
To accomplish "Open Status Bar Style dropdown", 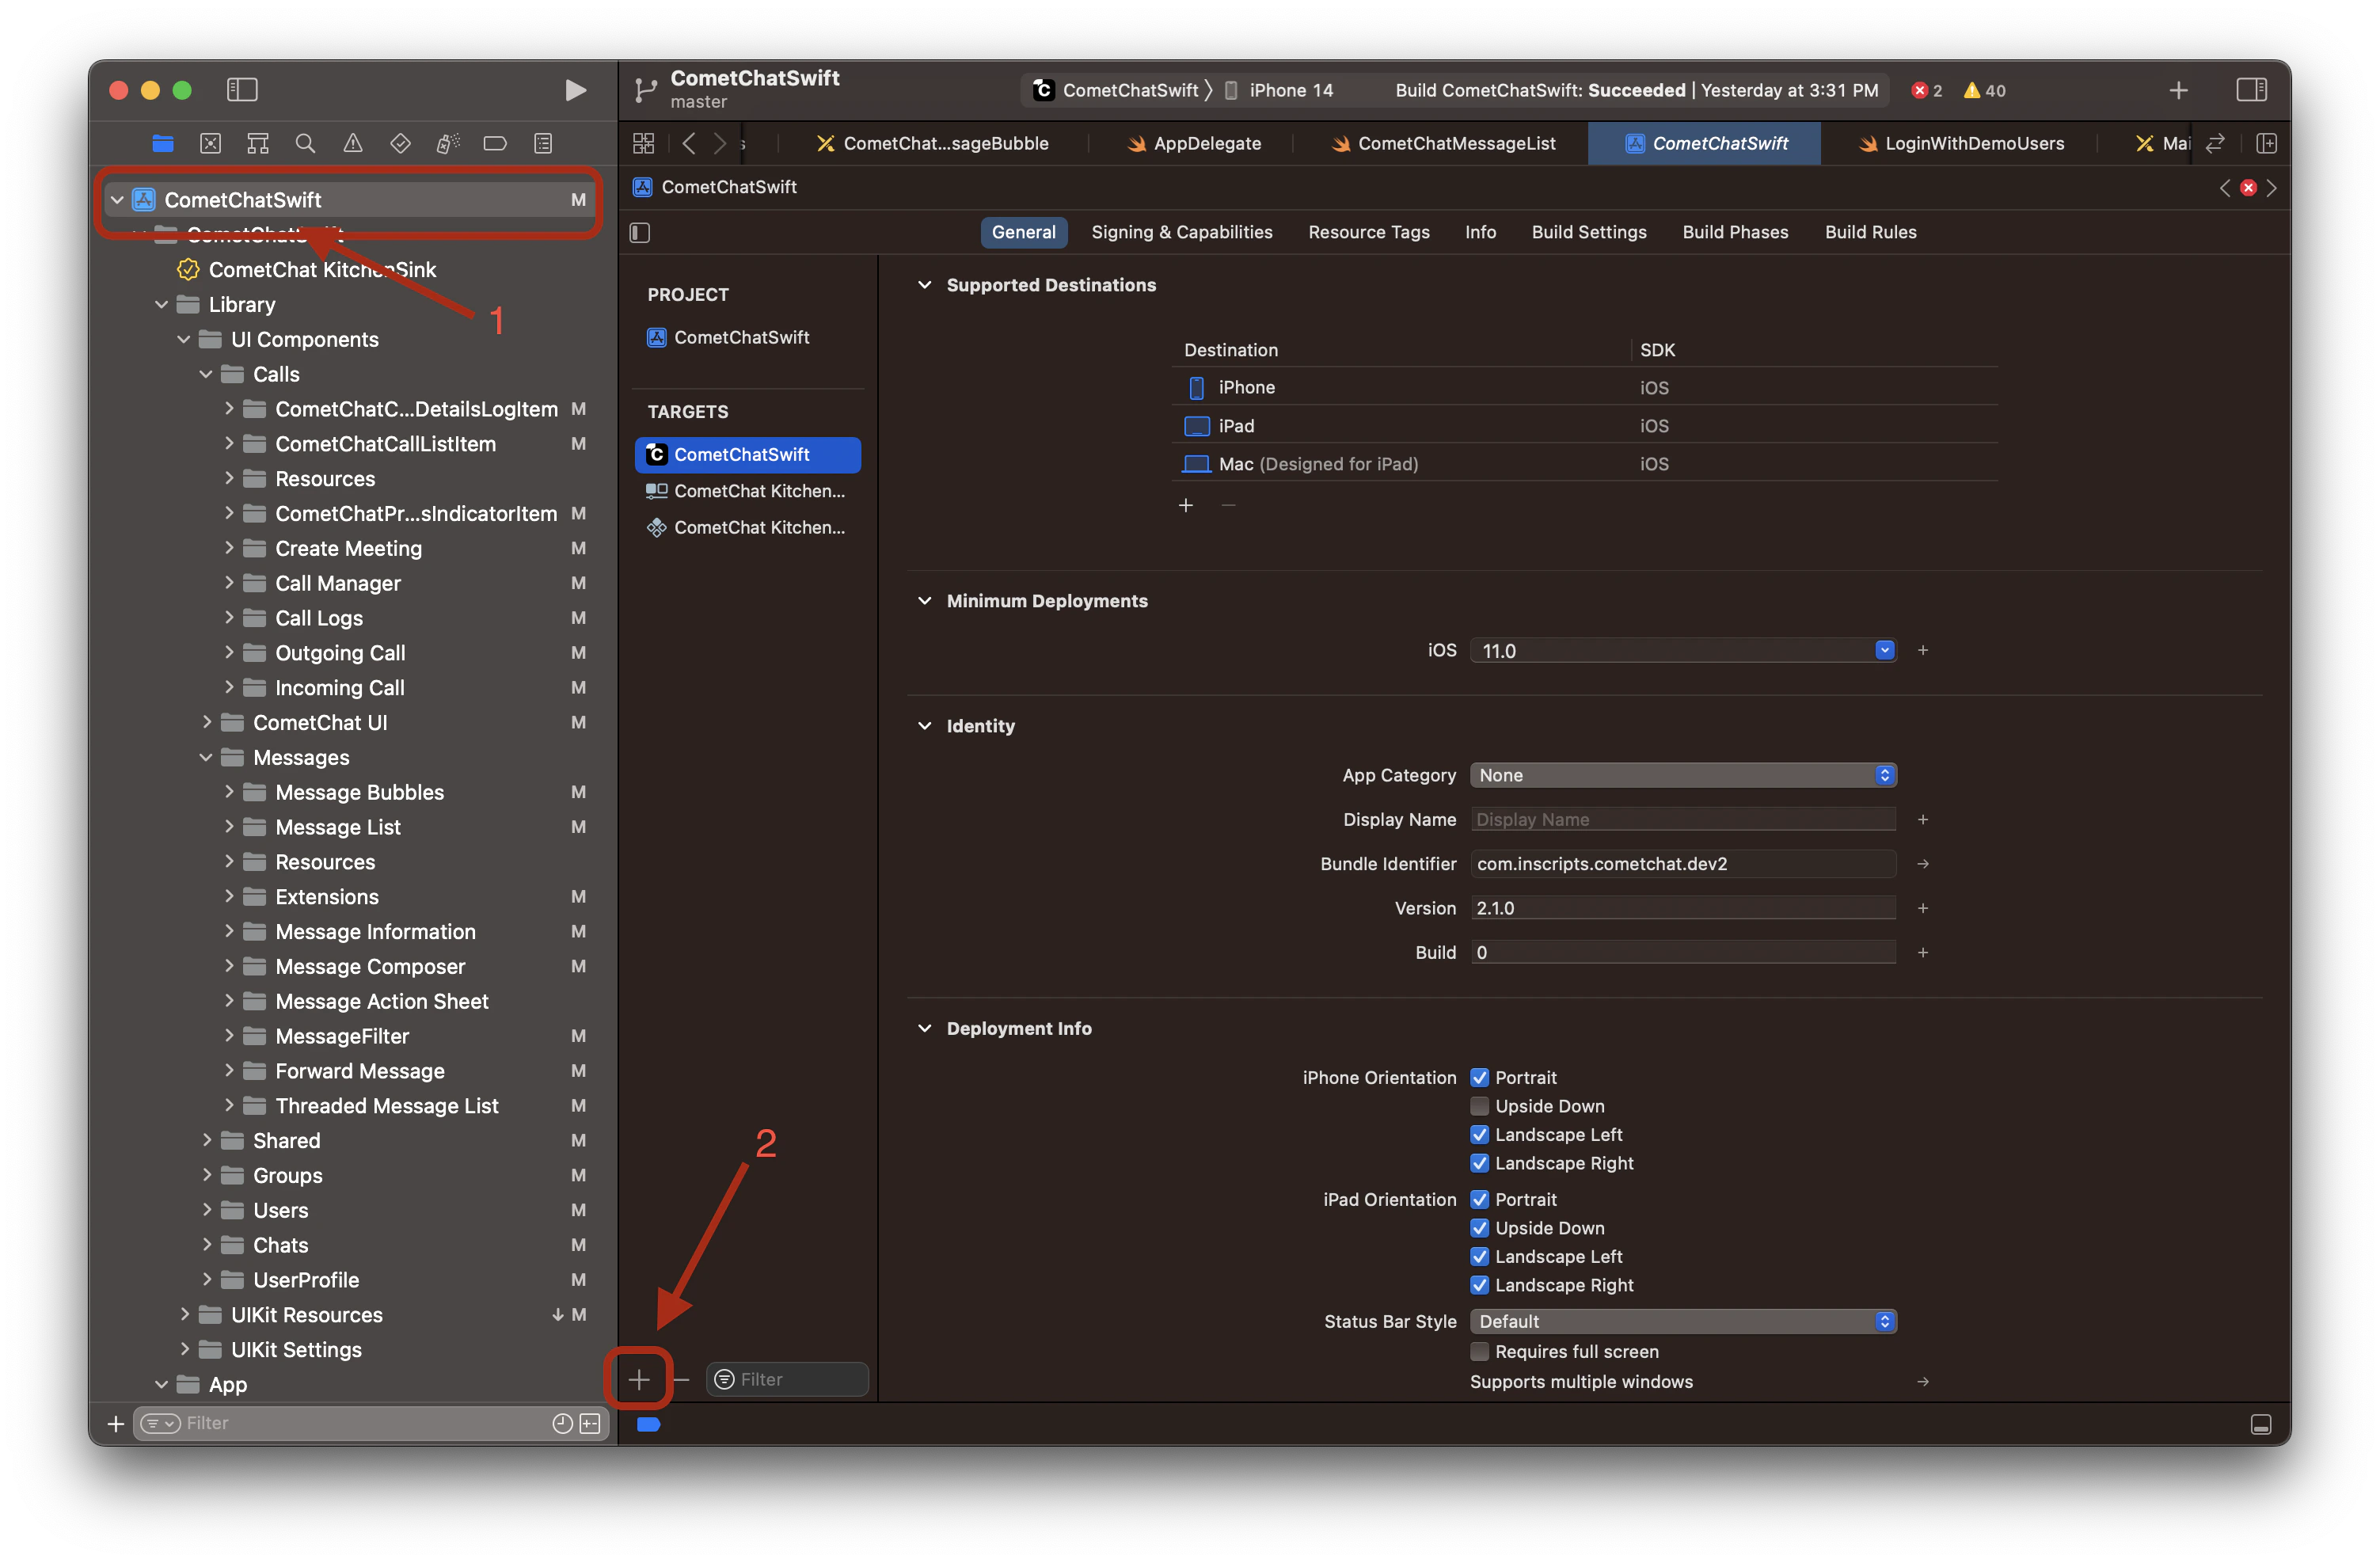I will point(1683,1321).
